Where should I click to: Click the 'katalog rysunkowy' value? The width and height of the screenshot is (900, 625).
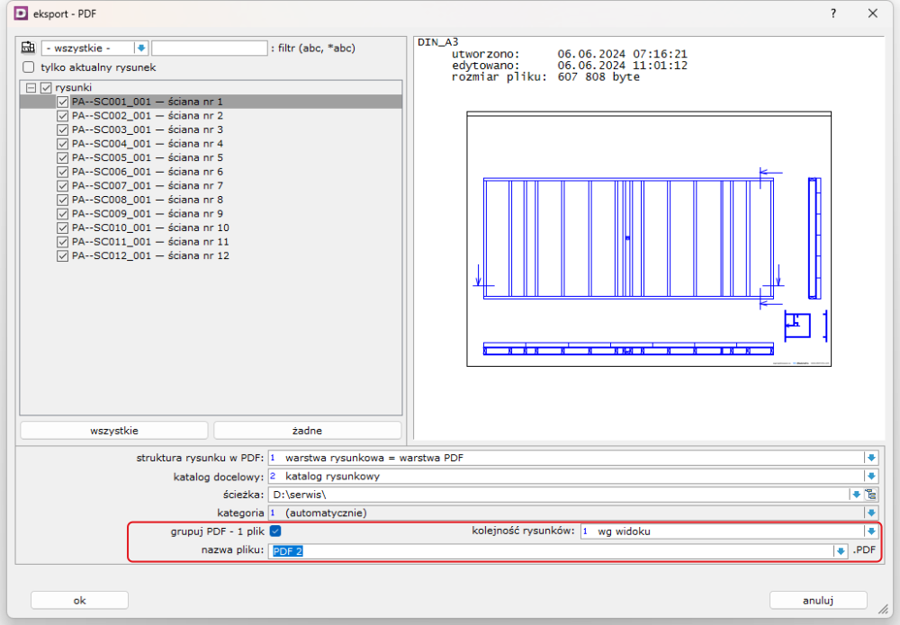point(332,476)
